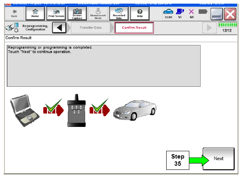Click the 'Reprogramming or programming is completed' message
242x178 pixels.
click(50, 47)
